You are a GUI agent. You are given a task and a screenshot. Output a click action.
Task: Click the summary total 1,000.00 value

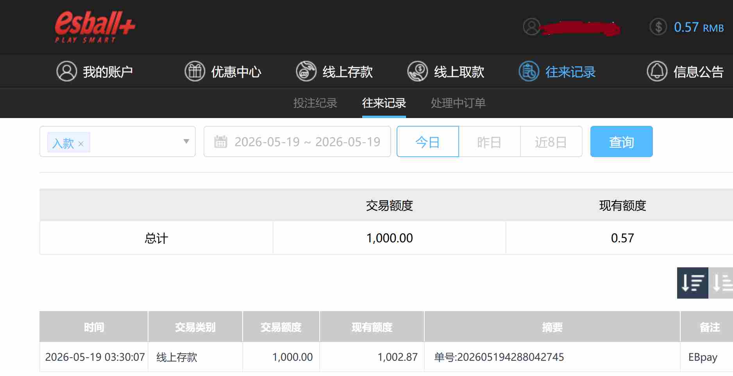[390, 238]
